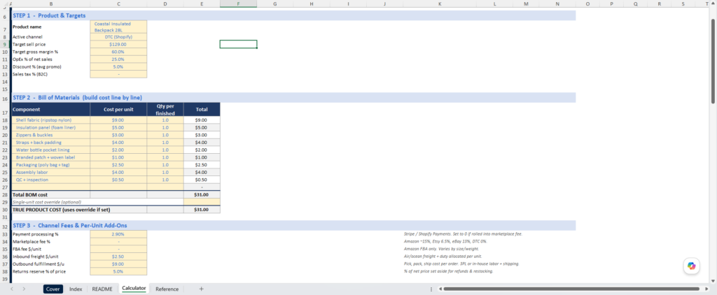The image size is (717, 295).
Task: Click the selected empty cell F9
Action: [x=238, y=44]
